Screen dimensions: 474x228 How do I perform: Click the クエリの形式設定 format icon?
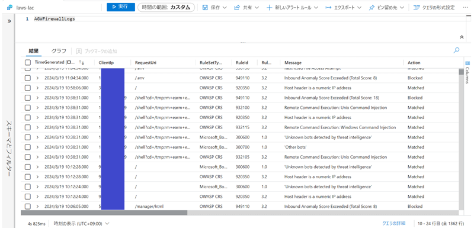click(417, 7)
